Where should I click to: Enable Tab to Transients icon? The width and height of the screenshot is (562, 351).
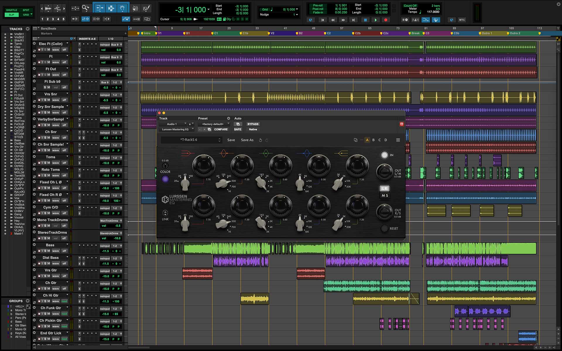[75, 19]
